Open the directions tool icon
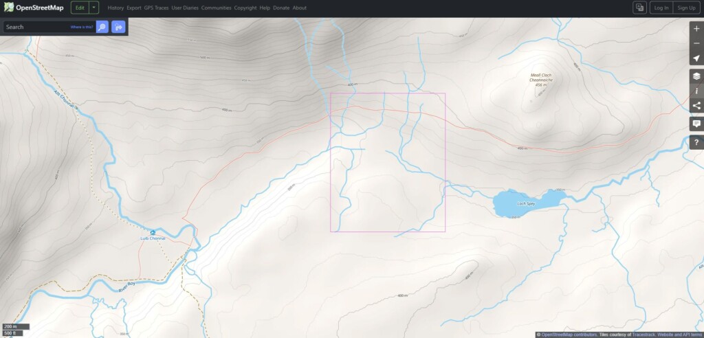 (118, 27)
